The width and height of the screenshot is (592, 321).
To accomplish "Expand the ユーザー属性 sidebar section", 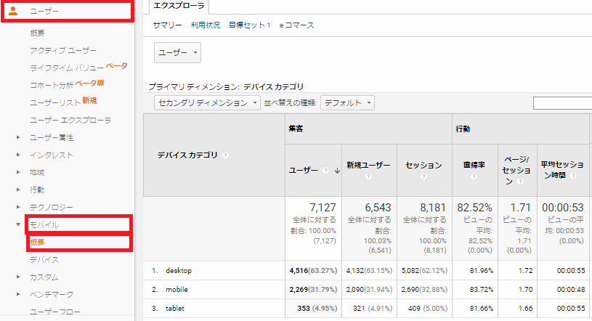I will click(18, 137).
